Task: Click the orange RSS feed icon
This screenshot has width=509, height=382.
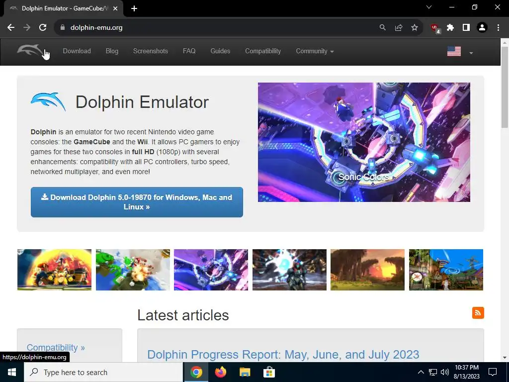Action: tap(478, 313)
